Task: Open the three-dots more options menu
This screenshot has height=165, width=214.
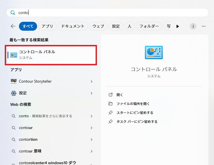Action: (203, 26)
